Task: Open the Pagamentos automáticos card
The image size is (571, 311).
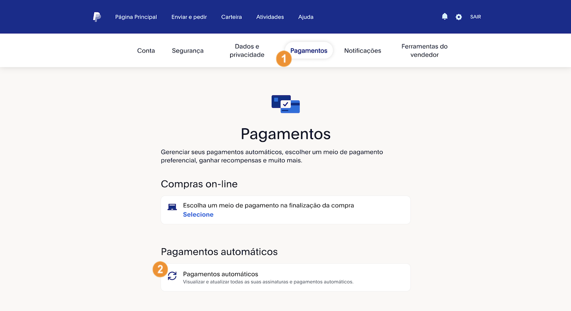Action: point(285,276)
